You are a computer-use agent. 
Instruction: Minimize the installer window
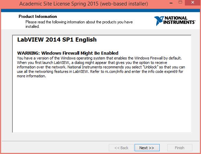click(x=171, y=3)
